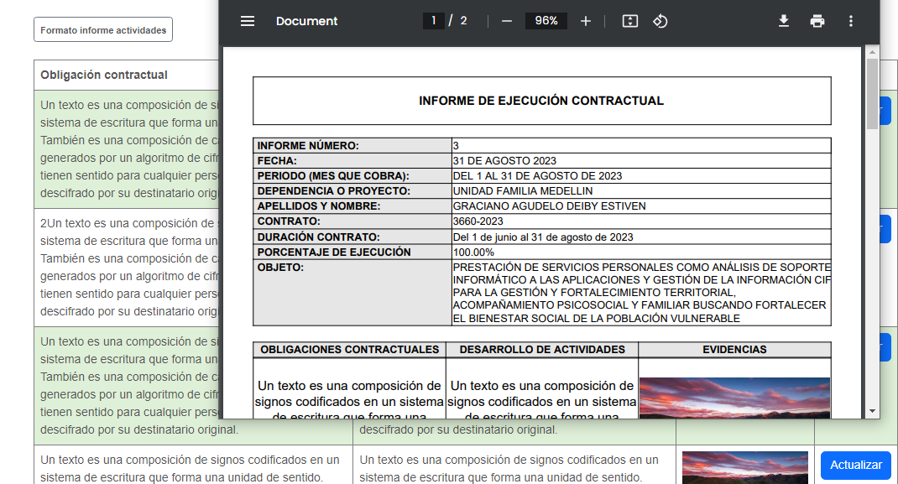Click the page number input field
Screen dimensions: 898x484
pos(434,21)
